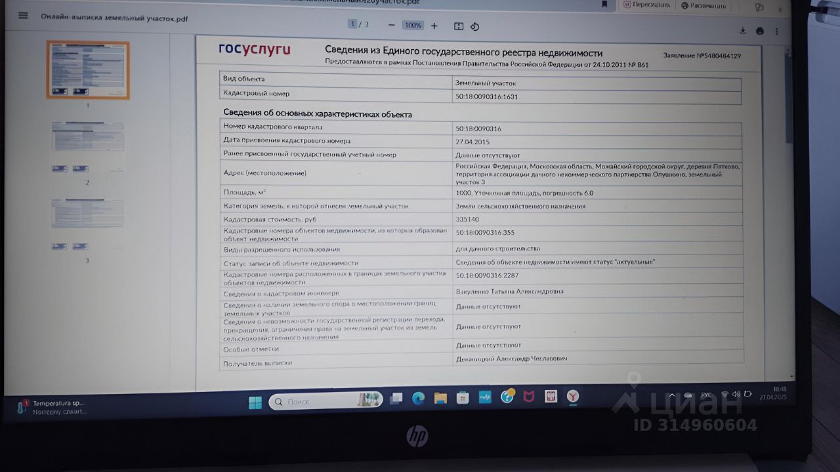Rotate the PDF document
The height and width of the screenshot is (472, 840).
474,26
